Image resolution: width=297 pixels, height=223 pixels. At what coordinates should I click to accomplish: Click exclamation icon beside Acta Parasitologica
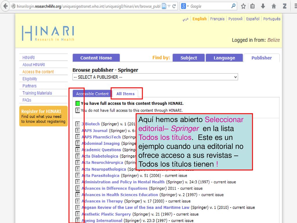pos(77,175)
